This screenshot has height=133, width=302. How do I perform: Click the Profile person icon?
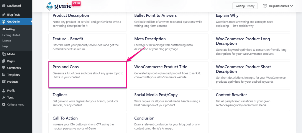coord(4,91)
